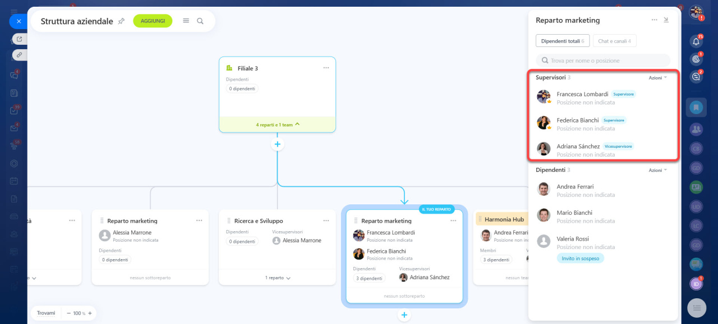Screen dimensions: 718x324
Task: Click the AGGIUNGI button
Action: (153, 21)
